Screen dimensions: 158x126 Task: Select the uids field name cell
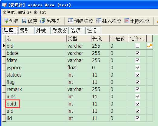tap(36, 96)
